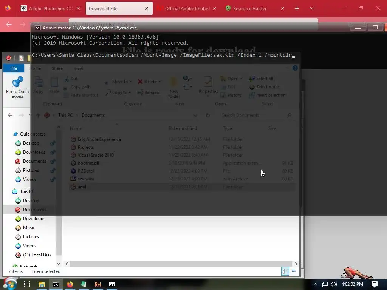The height and width of the screenshot is (290, 387).
Task: Switch to large icons view layout
Action: tap(293, 271)
